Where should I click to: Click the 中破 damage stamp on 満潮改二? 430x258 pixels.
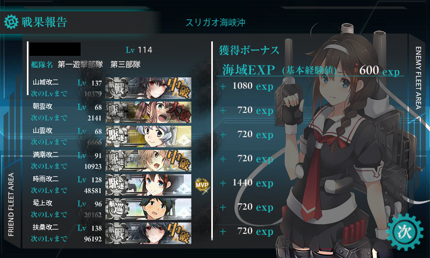(x=178, y=160)
